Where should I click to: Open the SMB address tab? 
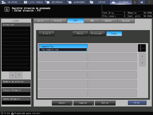click(92, 21)
